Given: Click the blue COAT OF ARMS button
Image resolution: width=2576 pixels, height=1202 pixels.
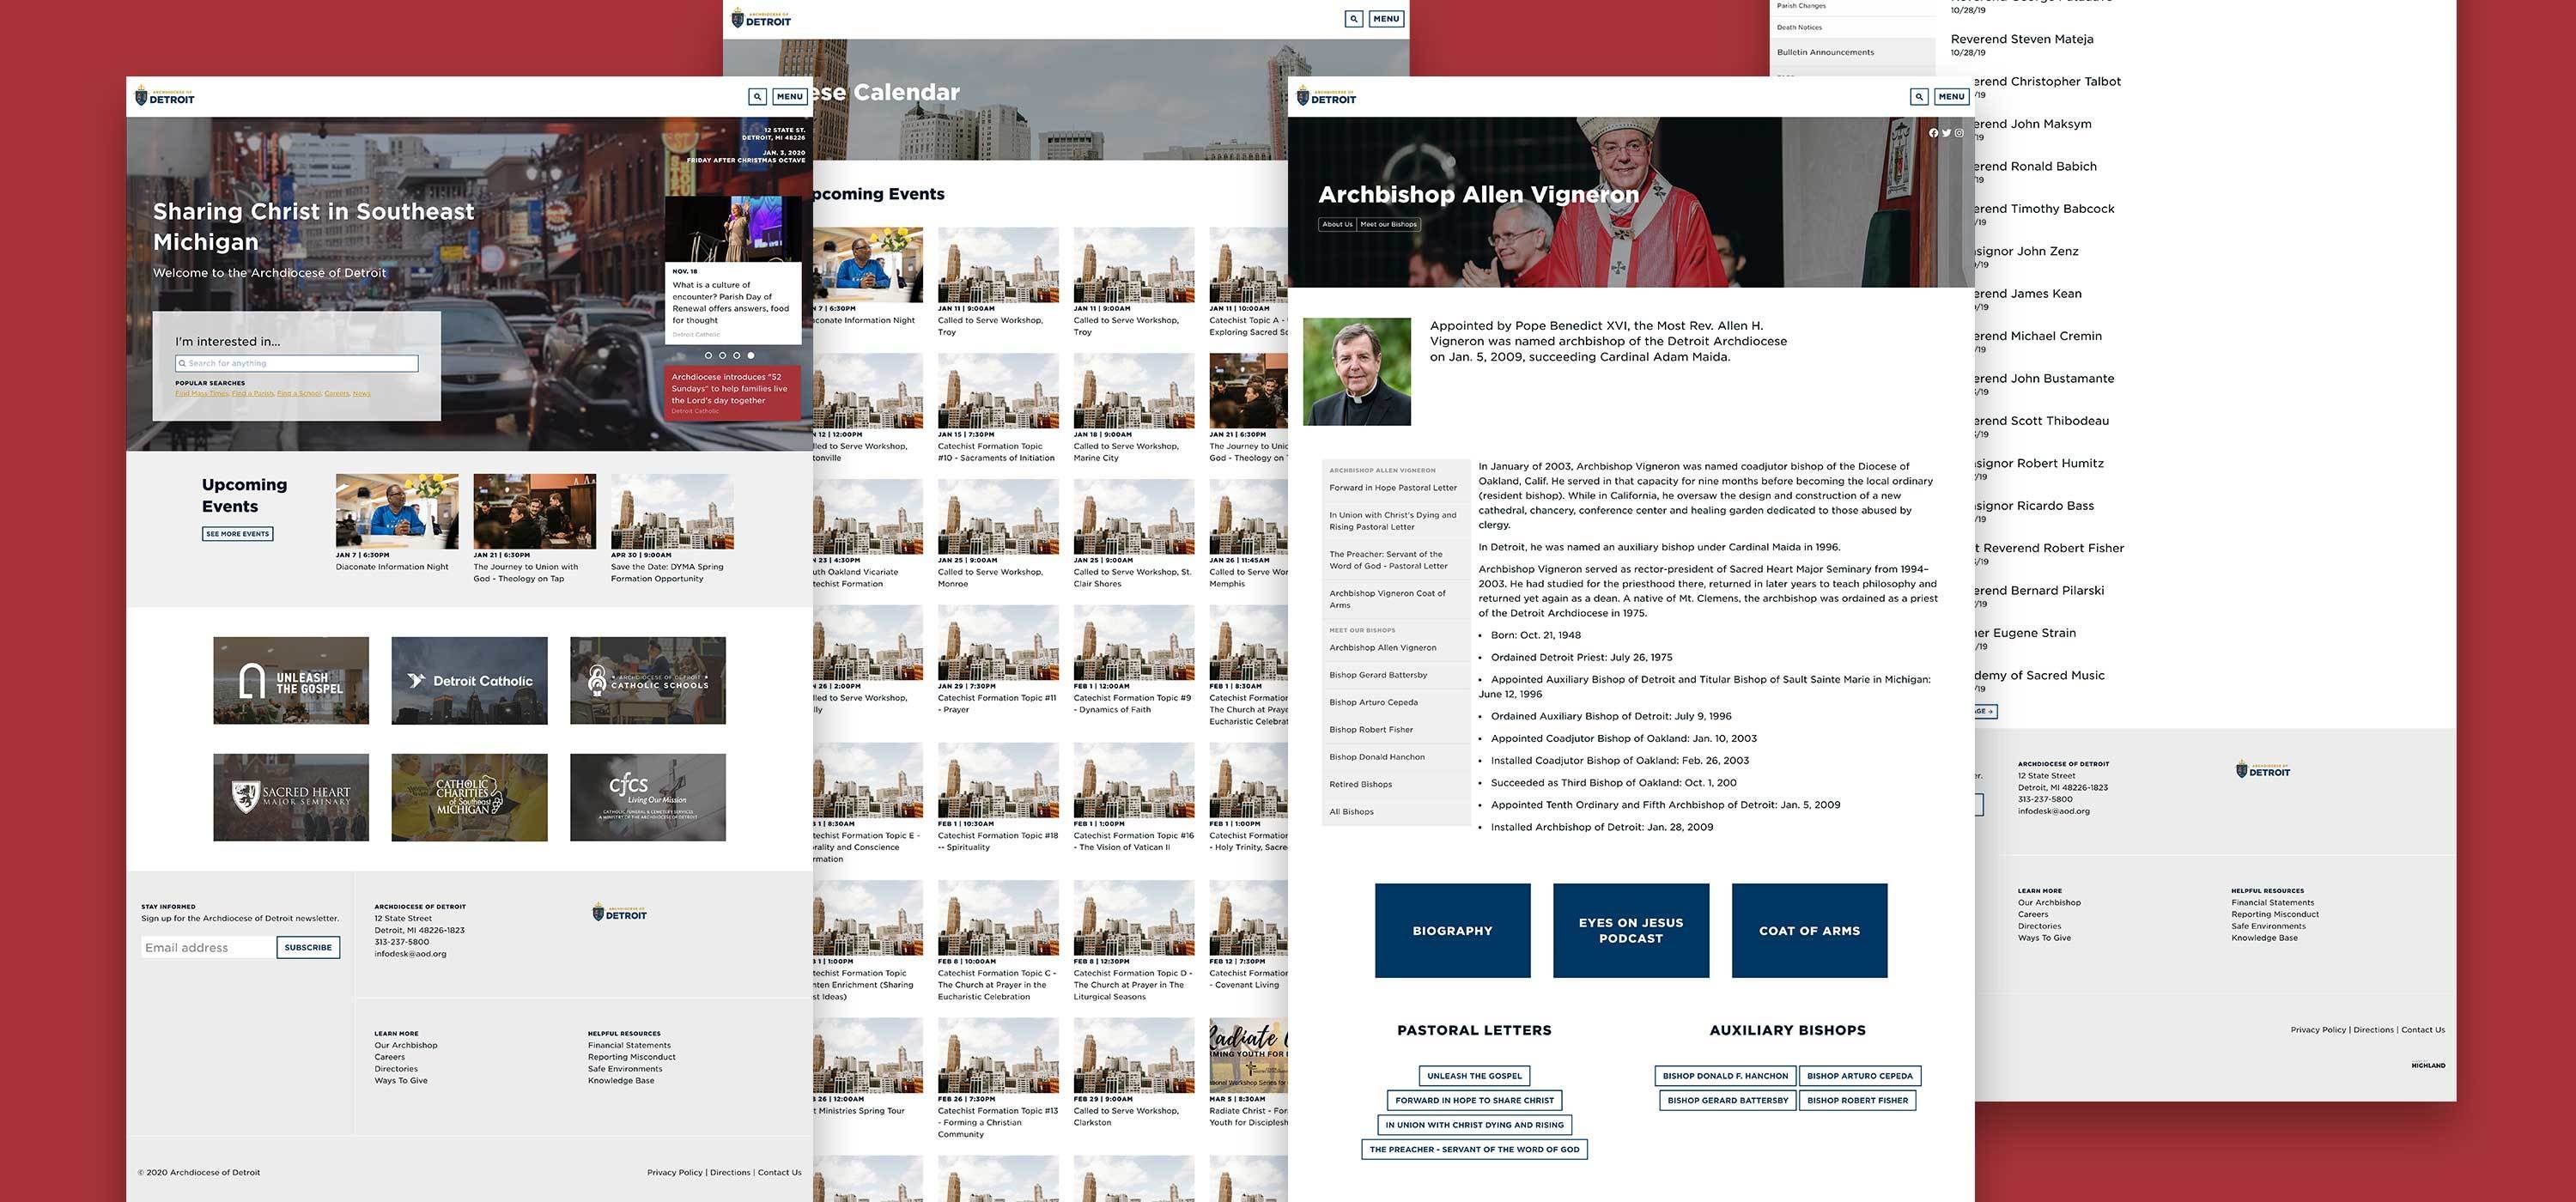Looking at the screenshot, I should click(1809, 930).
